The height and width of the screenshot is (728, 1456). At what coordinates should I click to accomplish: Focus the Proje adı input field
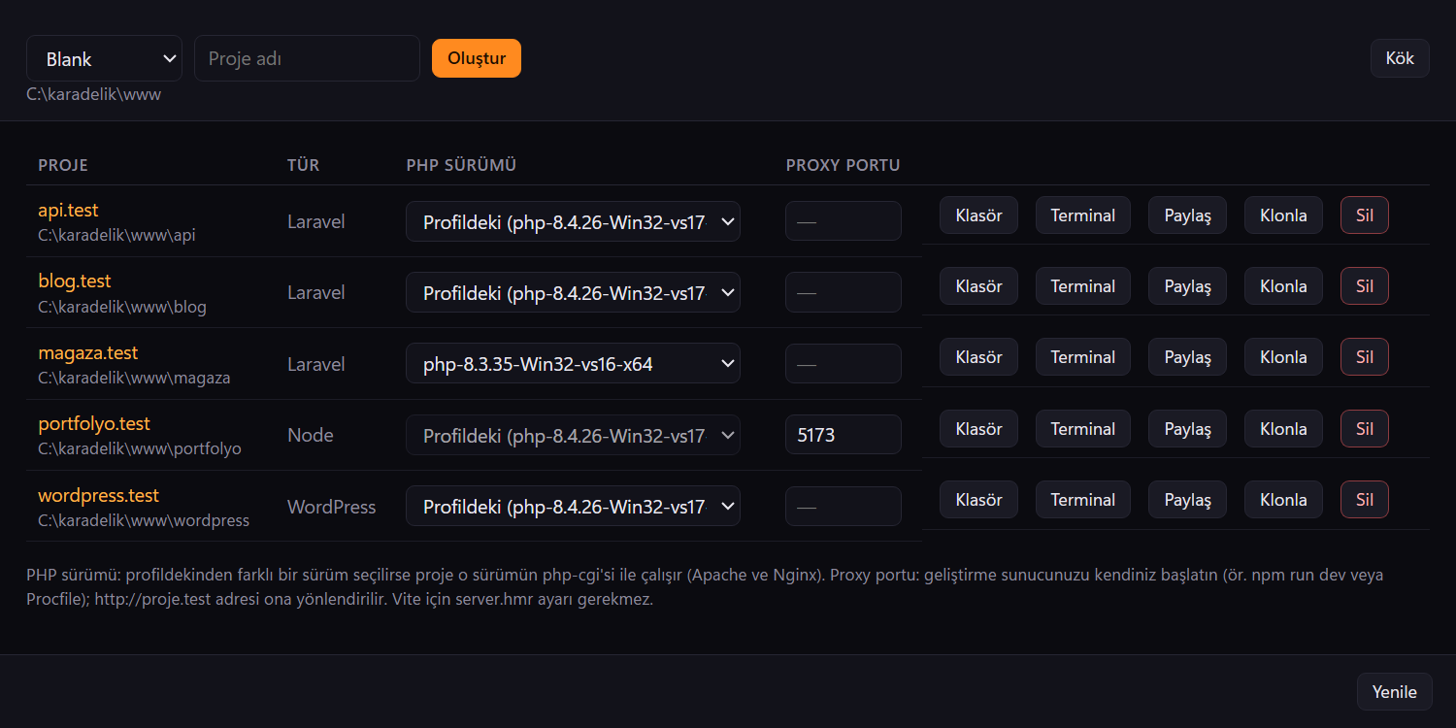[x=307, y=58]
